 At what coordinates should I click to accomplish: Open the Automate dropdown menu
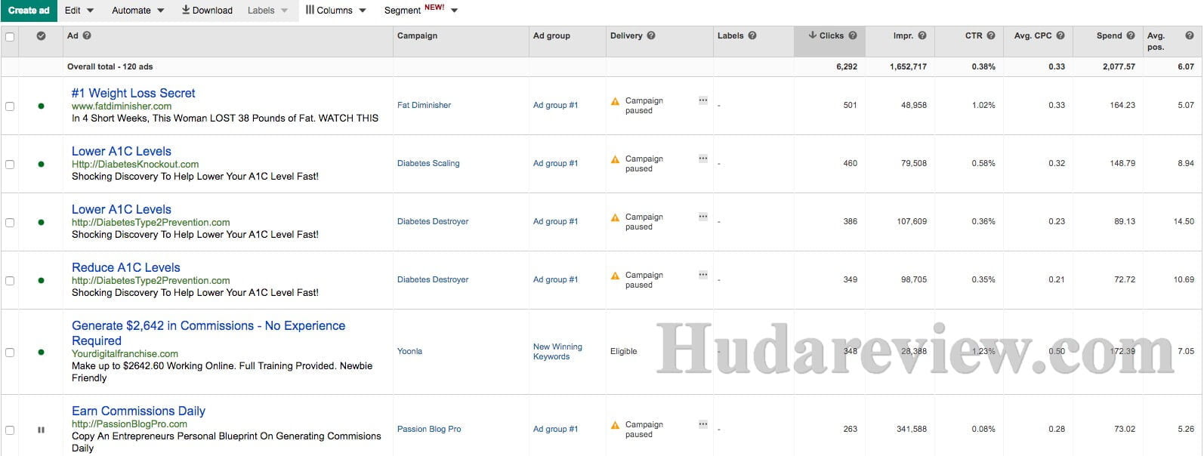click(x=137, y=11)
